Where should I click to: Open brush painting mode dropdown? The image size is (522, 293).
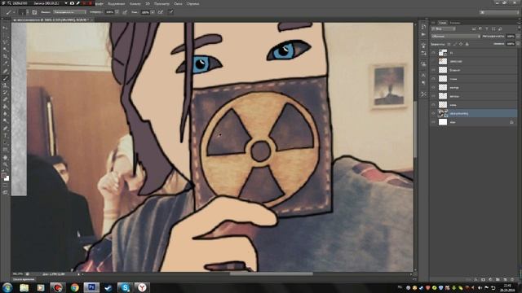coord(69,12)
